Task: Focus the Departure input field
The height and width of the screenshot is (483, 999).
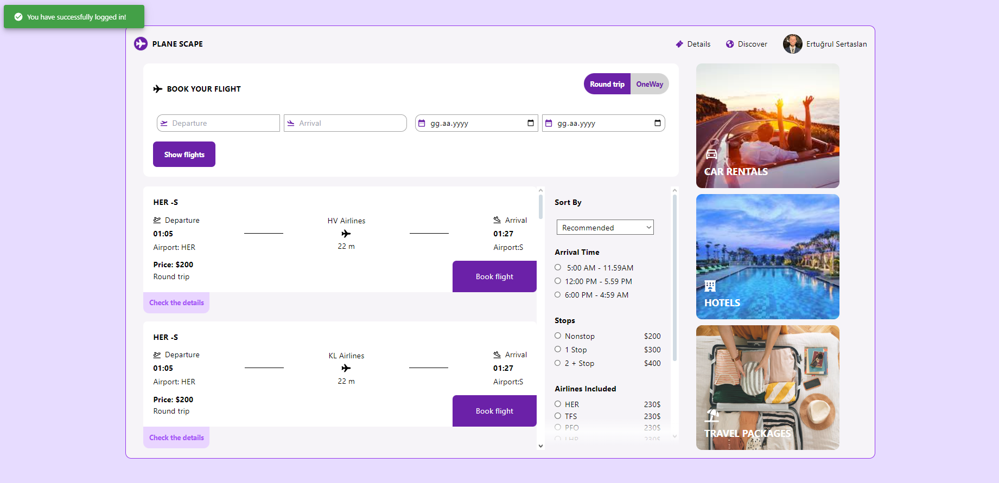Action: tap(218, 123)
